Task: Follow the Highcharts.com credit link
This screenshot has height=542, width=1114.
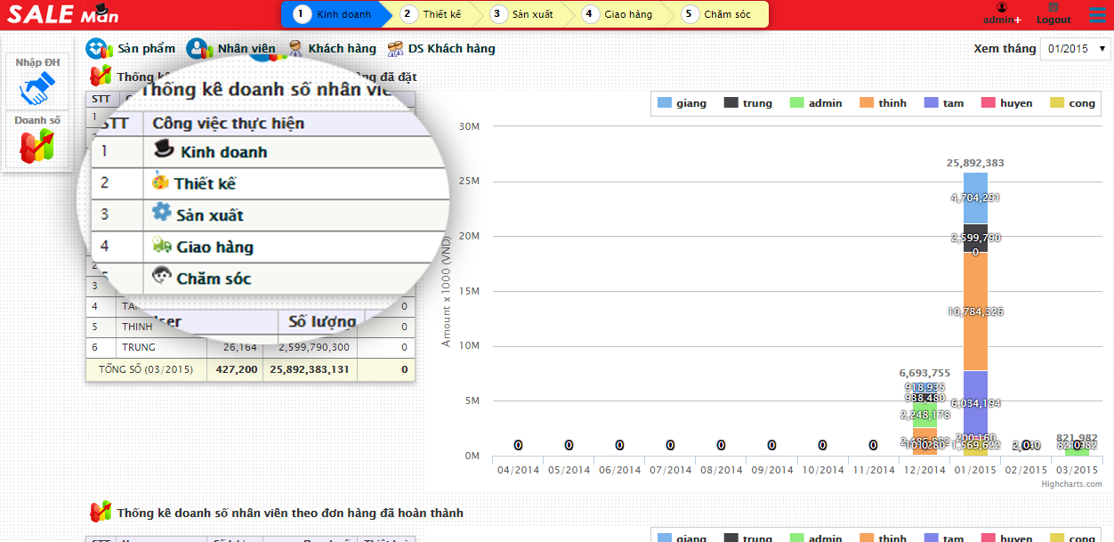Action: click(x=1071, y=484)
